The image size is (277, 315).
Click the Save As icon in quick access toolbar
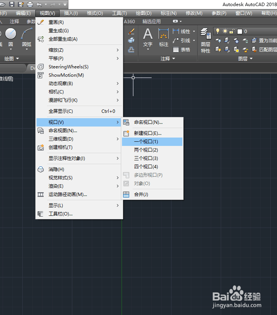tap(21, 4)
